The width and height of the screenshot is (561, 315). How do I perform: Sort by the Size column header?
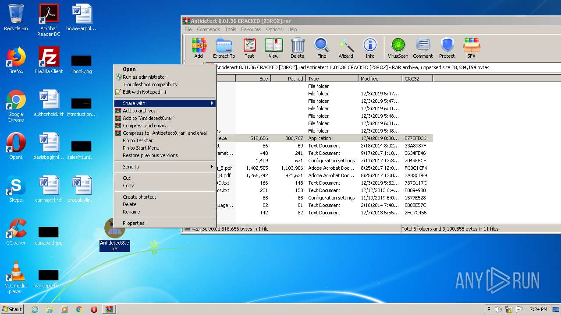(x=253, y=79)
